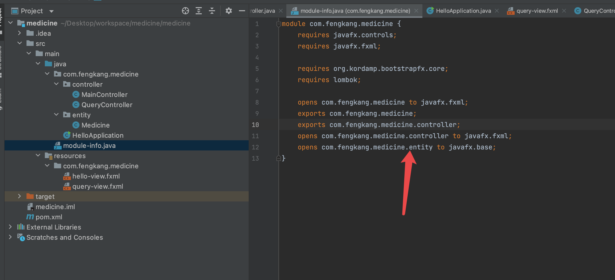Click the Collapse All toolbar icon

212,11
